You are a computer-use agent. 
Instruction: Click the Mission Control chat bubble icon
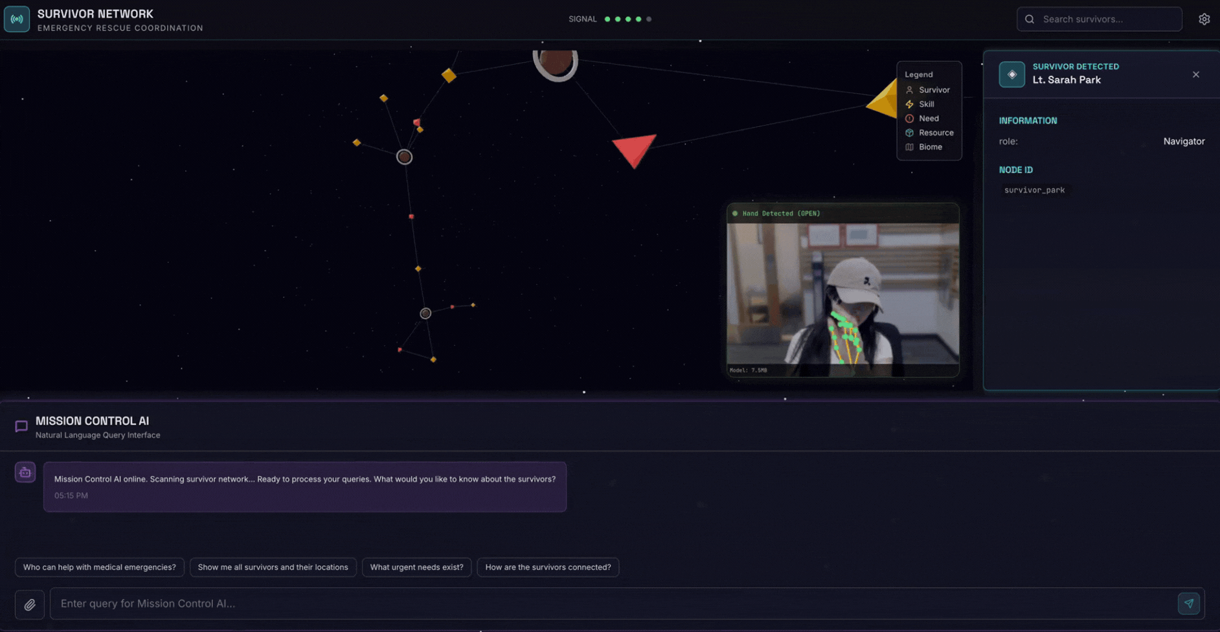21,426
